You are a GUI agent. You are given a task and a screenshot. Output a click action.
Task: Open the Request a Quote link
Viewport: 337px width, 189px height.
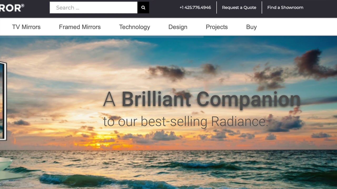point(239,8)
